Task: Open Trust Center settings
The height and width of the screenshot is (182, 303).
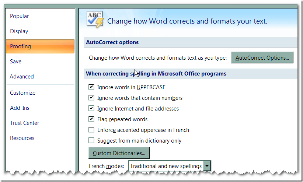Action: (x=24, y=123)
